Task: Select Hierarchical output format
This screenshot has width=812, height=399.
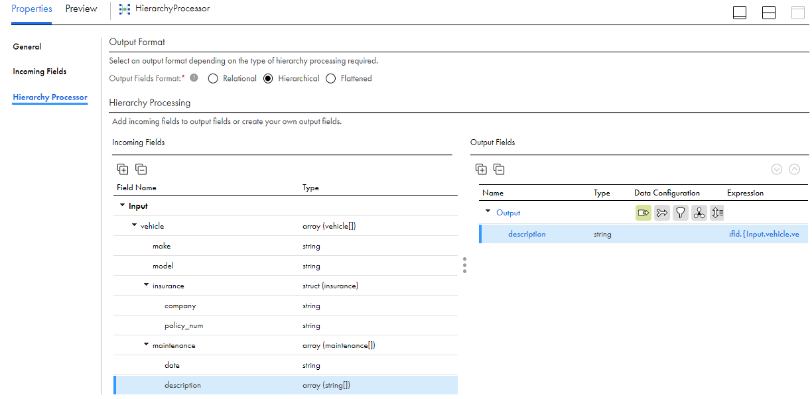Action: tap(268, 78)
